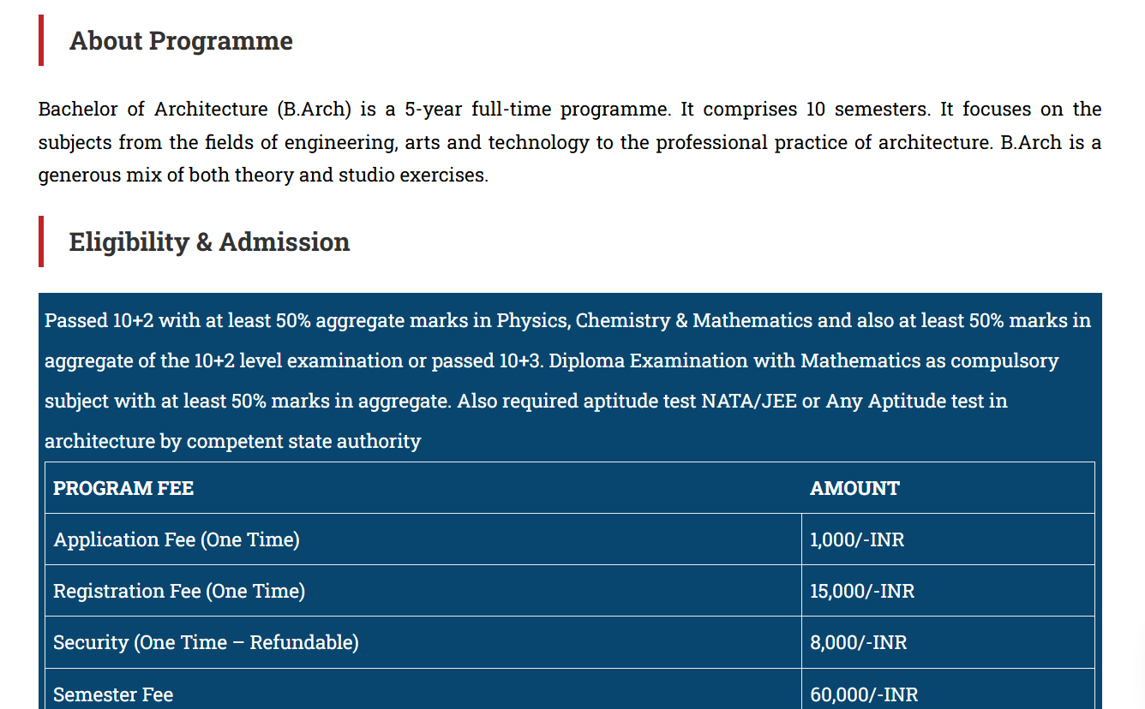Click the 'competent state authority' line

pos(303,442)
